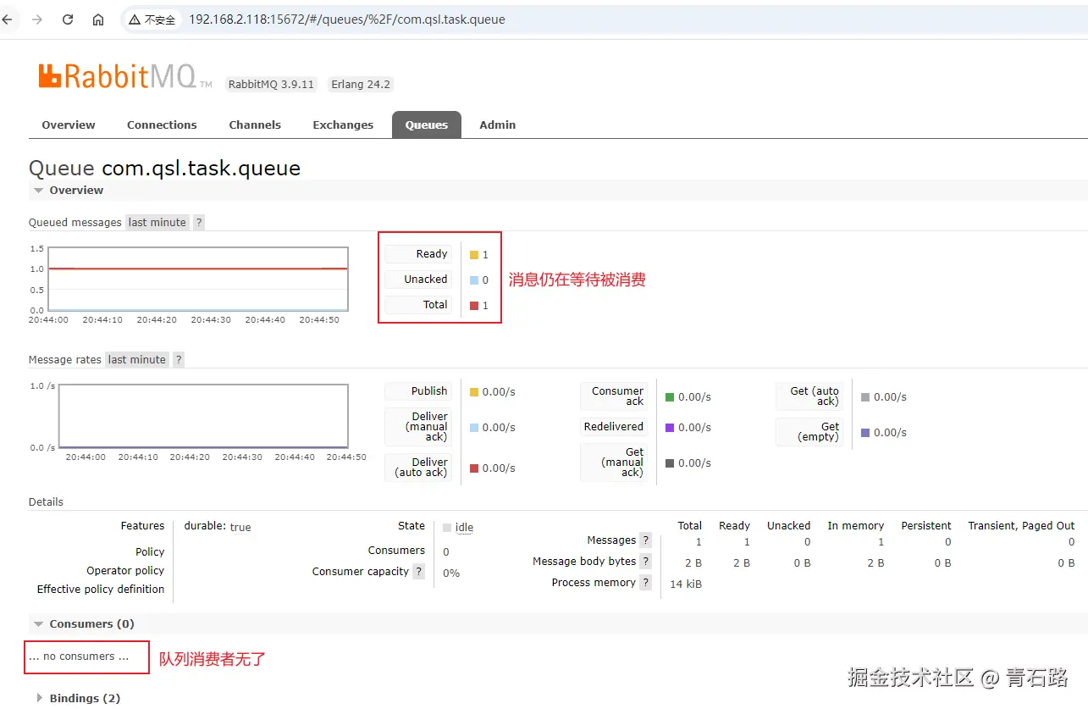
Task: Open the Admin tab
Action: 497,125
